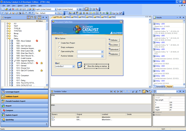Viewport: 186px width, 131px height.
Task: Click the red X delete icon in the toolbar
Action: [13, 9]
